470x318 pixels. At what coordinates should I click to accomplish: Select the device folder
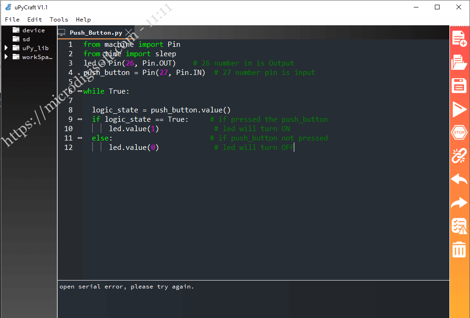[33, 30]
